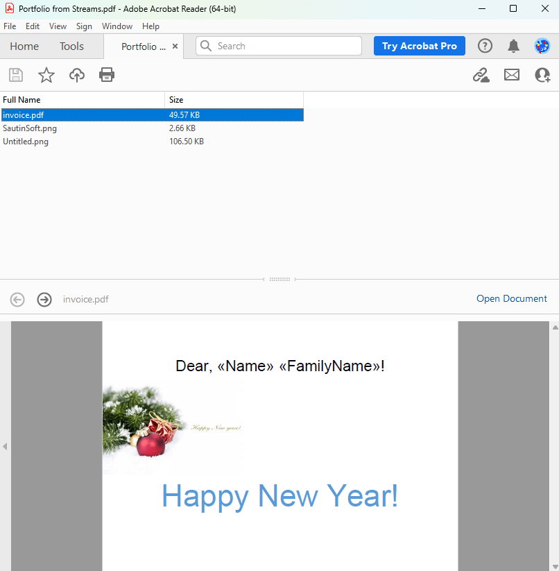The image size is (559, 571).
Task: Sort by the Size column header
Action: pos(233,100)
